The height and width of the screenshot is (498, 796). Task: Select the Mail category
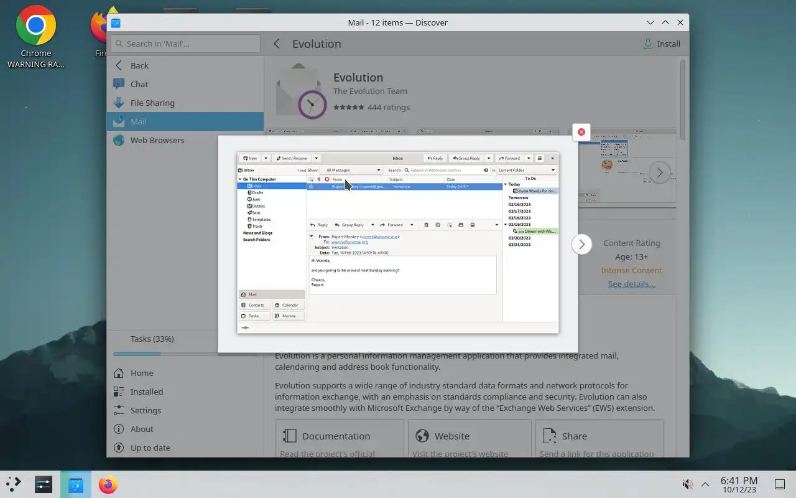point(185,121)
